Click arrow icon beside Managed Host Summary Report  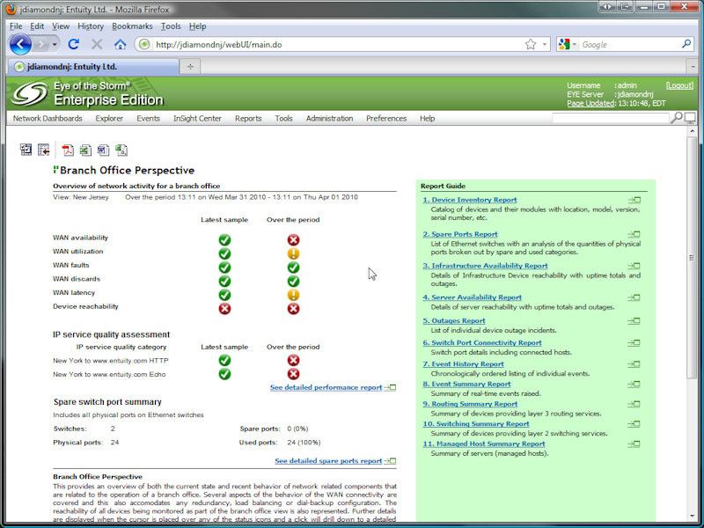click(x=634, y=444)
